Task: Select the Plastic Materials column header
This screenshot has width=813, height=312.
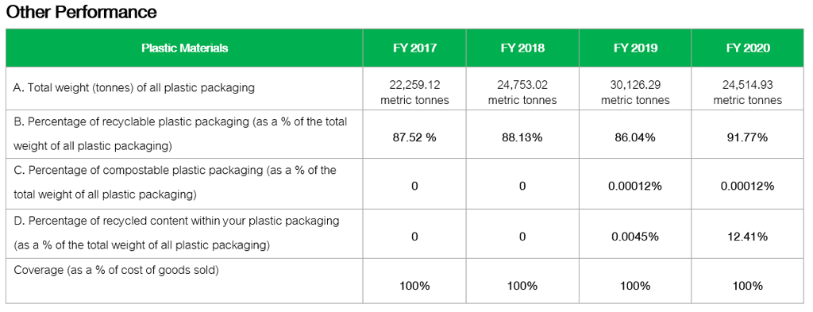Action: (x=184, y=48)
